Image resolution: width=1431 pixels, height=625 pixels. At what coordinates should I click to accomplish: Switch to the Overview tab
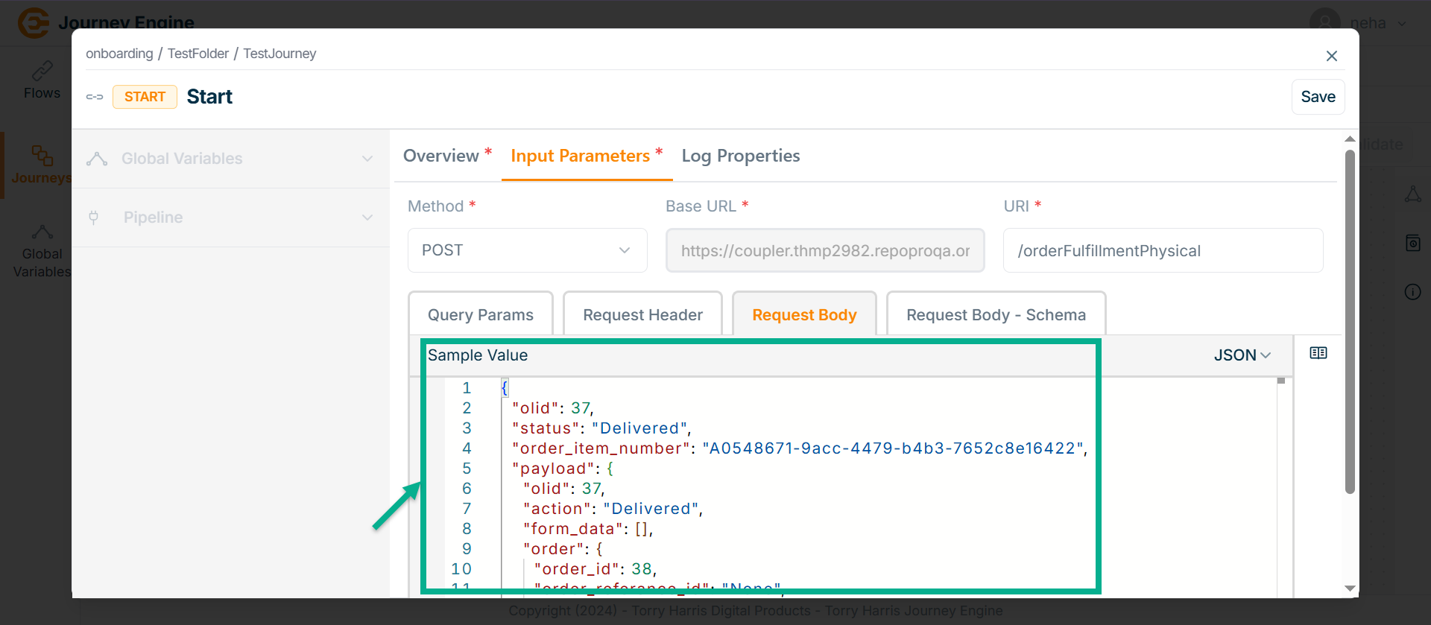point(441,156)
